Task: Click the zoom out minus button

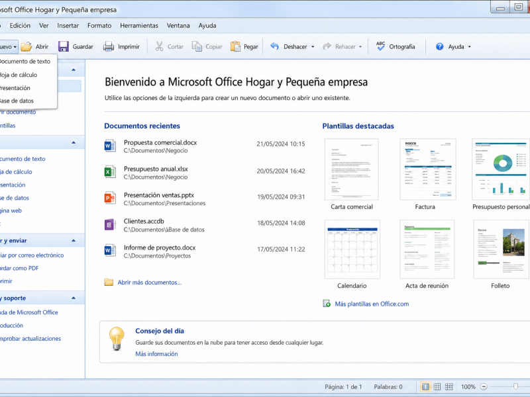Action: pos(484,386)
